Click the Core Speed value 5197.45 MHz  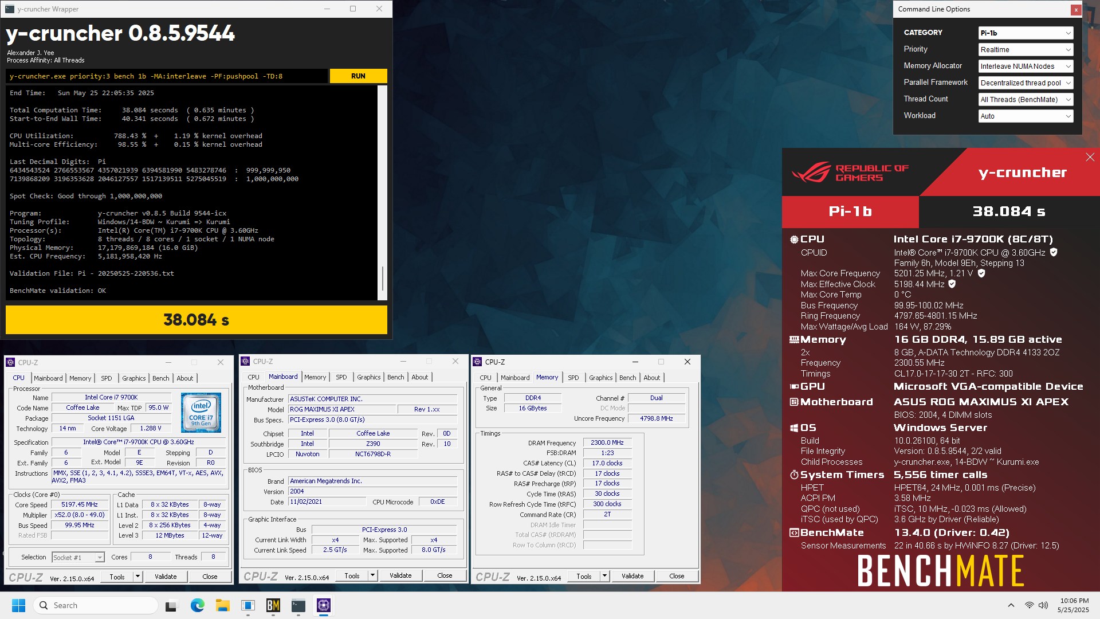click(80, 504)
